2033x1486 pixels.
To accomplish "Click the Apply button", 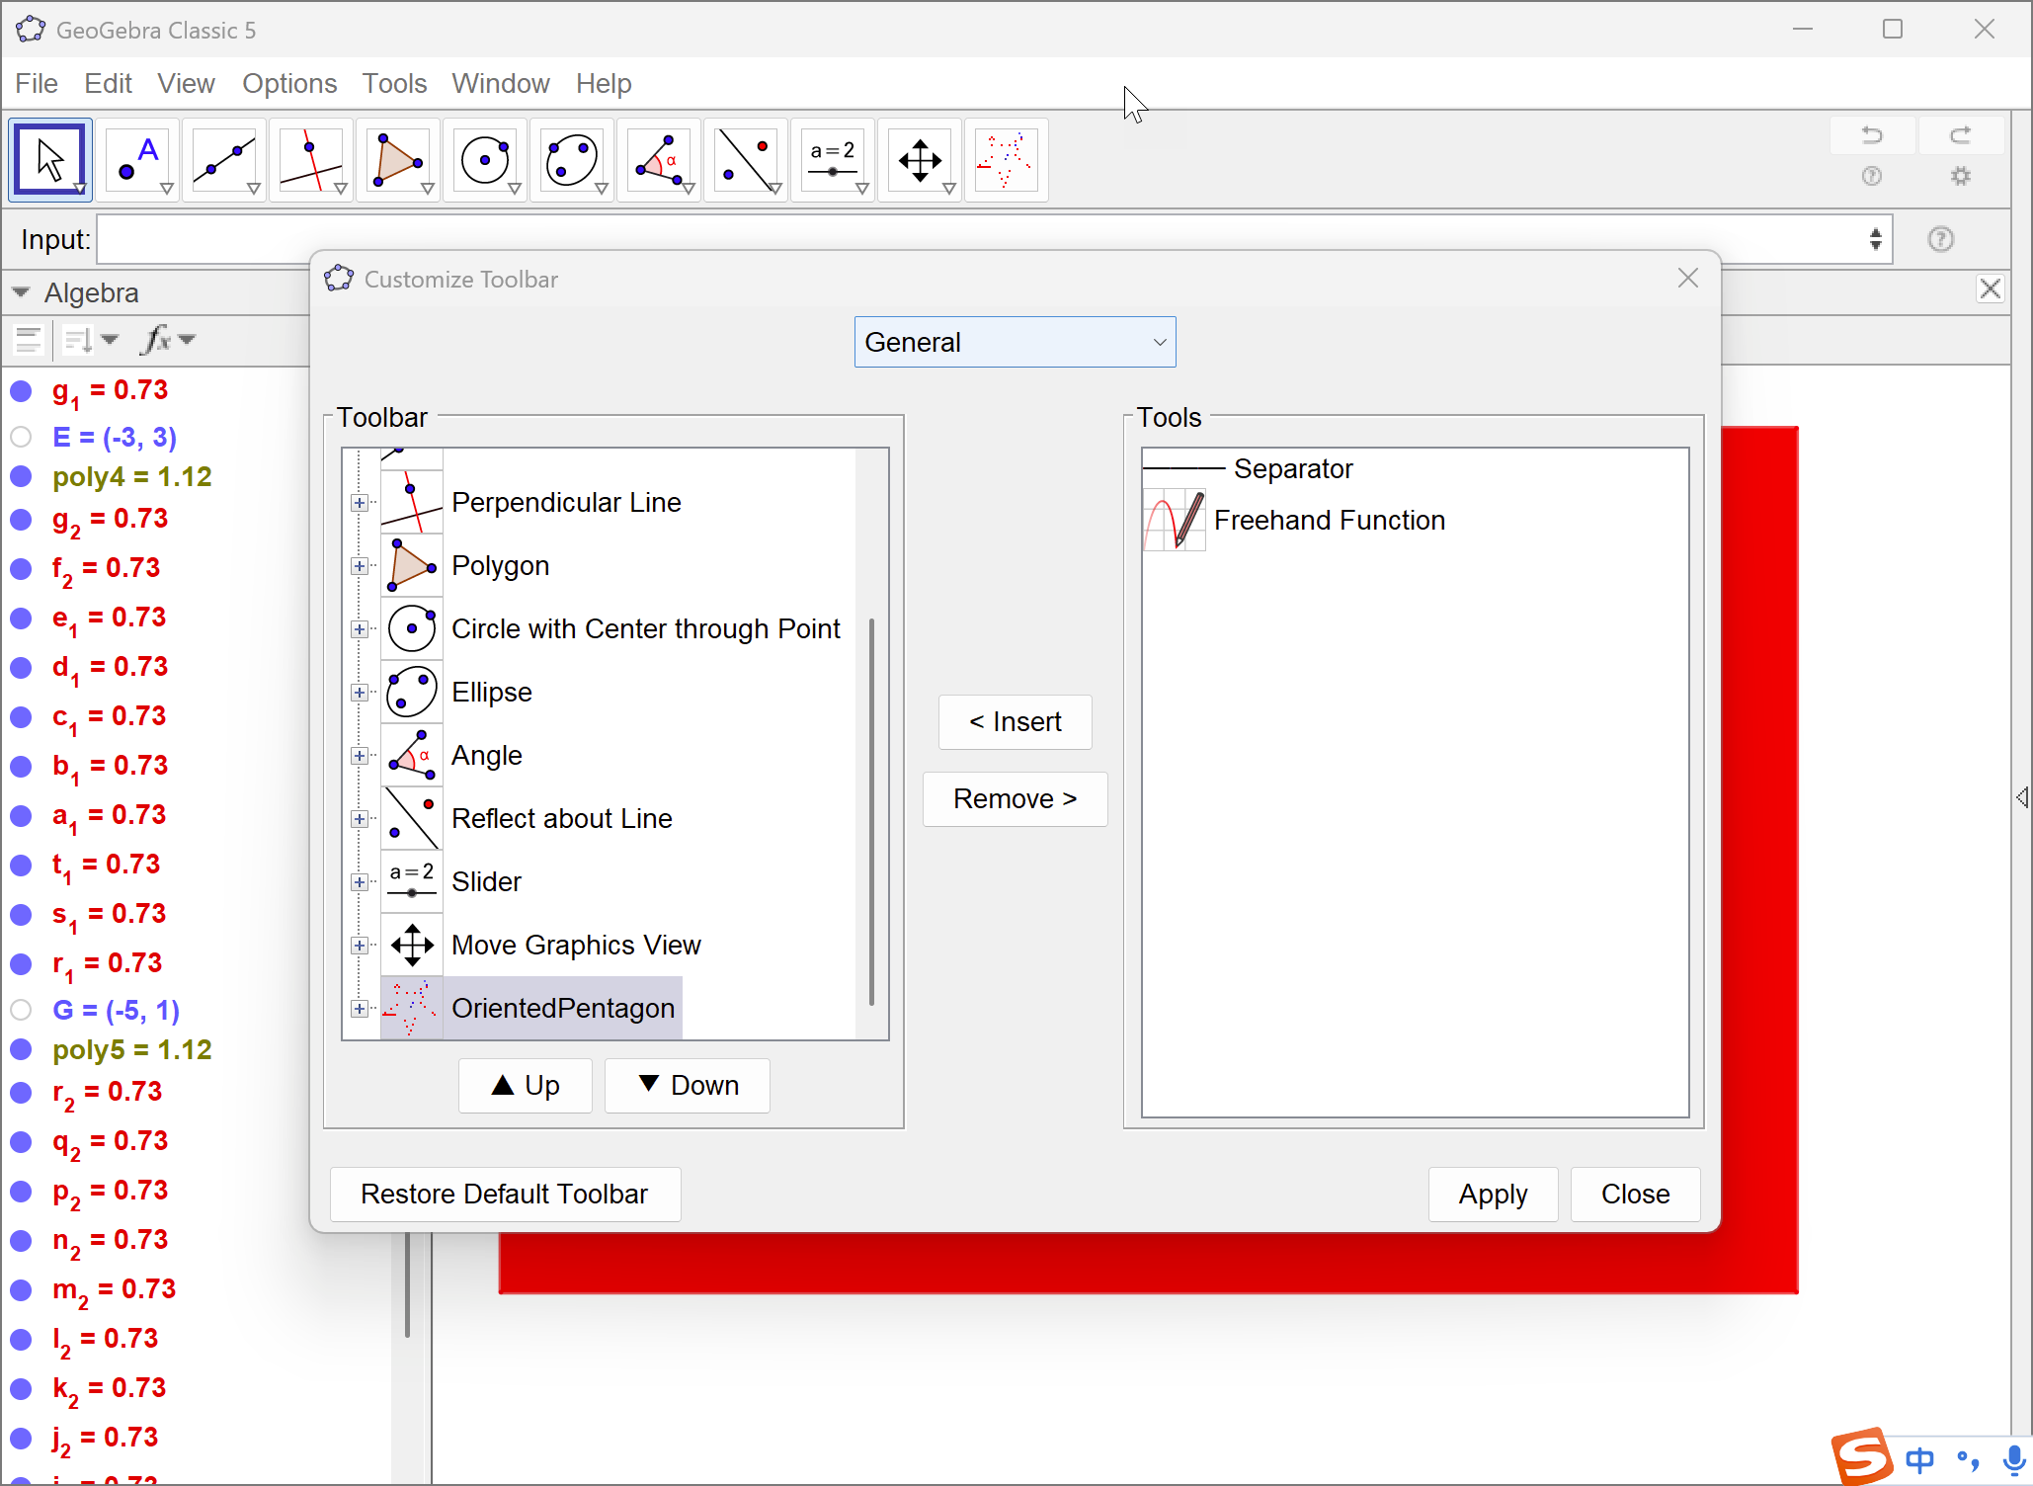I will 1492,1194.
